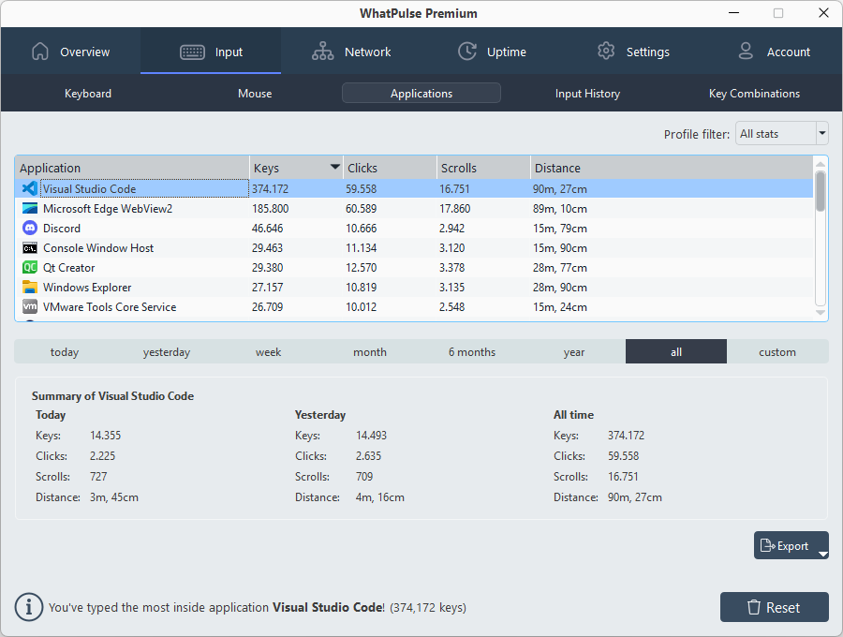
Task: Toggle sort order on the Keys column
Action: coord(295,167)
